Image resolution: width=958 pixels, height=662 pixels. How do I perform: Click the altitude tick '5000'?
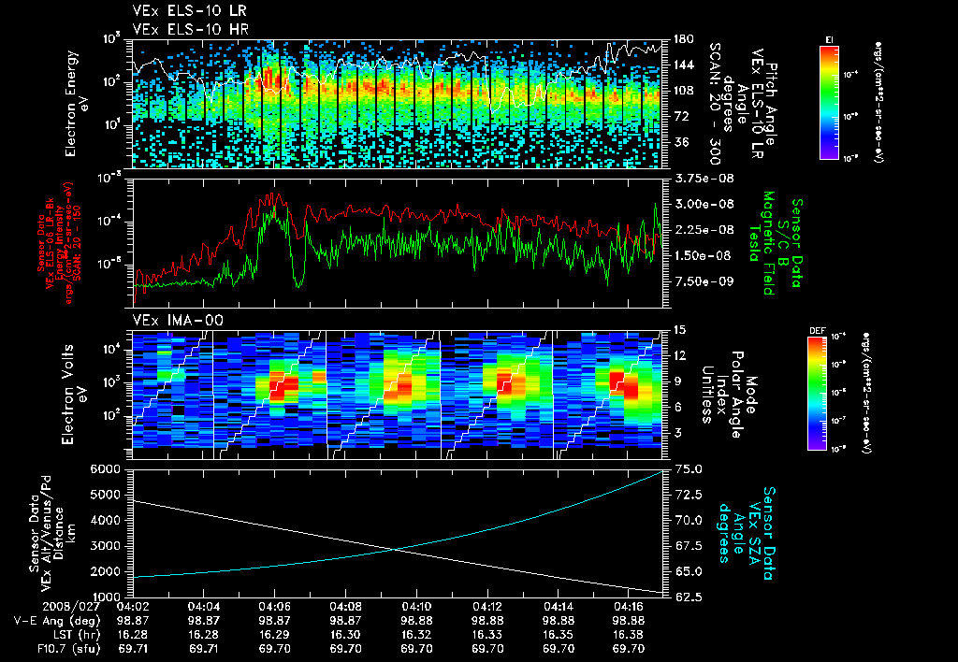click(x=104, y=495)
